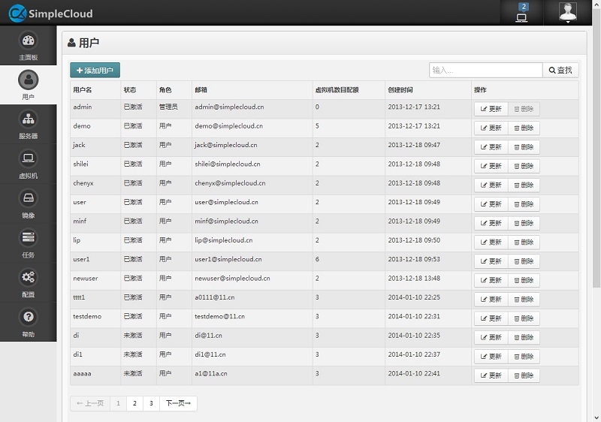Open the 配置 settings gears icon

coord(28,279)
